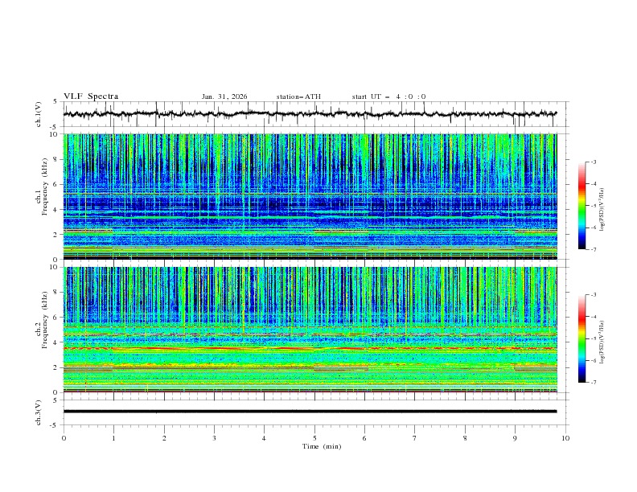The image size is (637, 492).
Task: Click time axis tick label "3"
Action: click(214, 438)
